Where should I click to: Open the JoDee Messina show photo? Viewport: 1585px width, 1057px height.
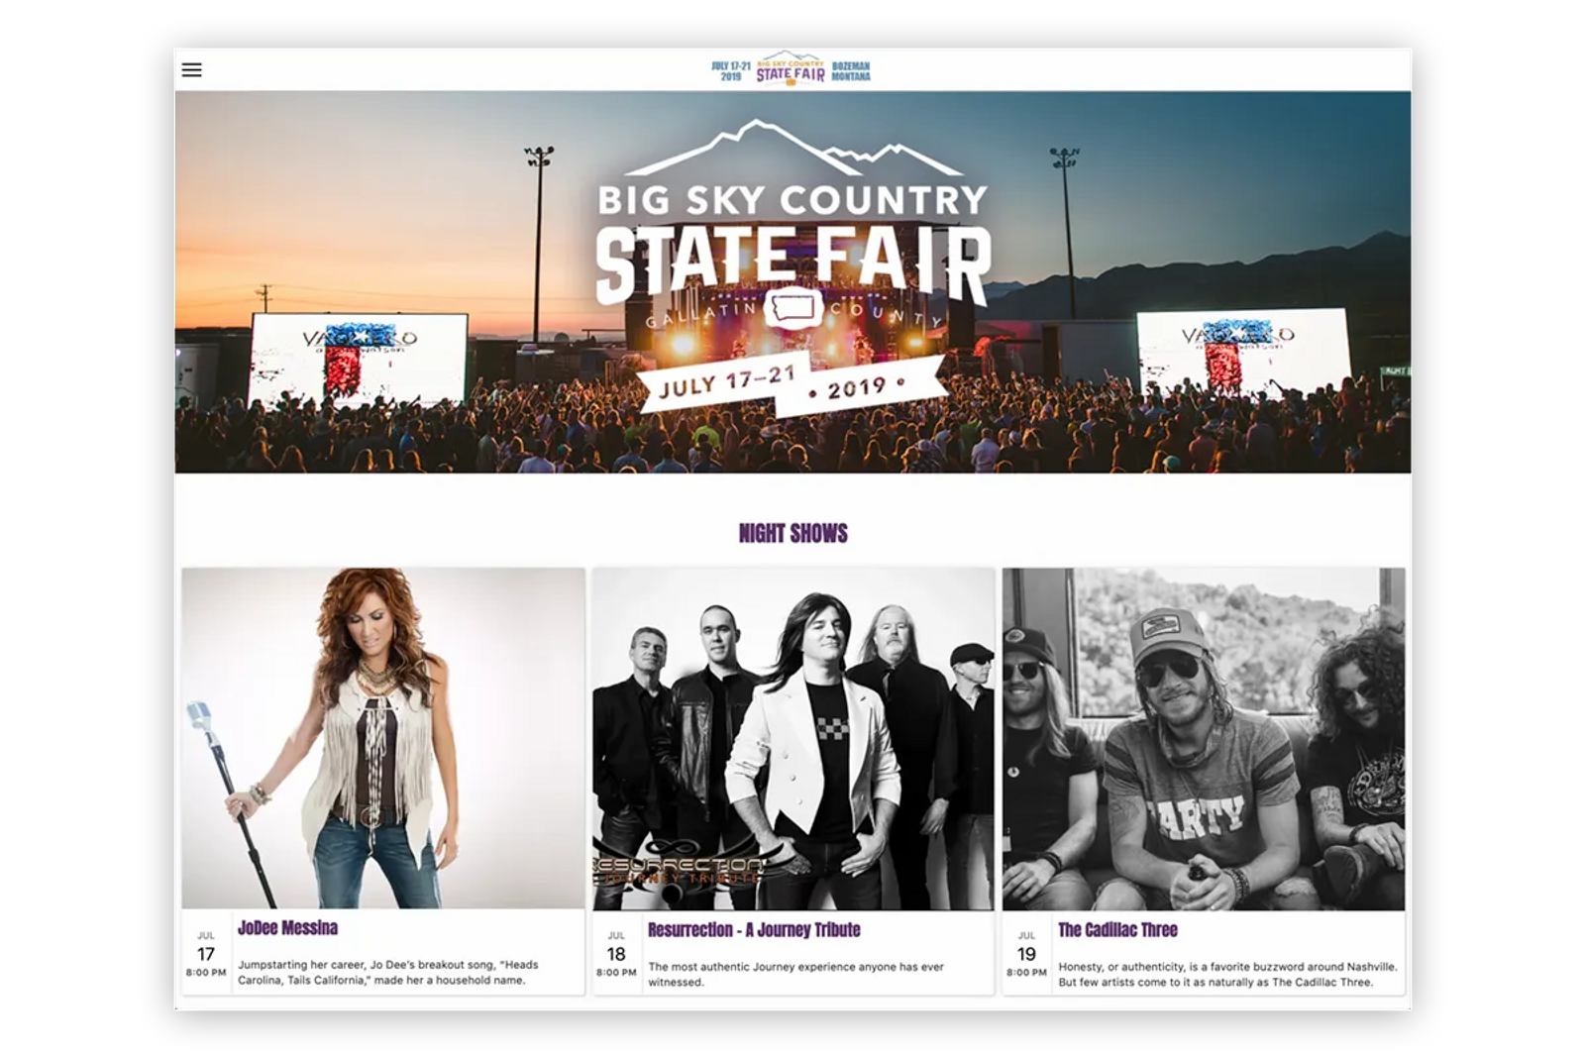(383, 738)
